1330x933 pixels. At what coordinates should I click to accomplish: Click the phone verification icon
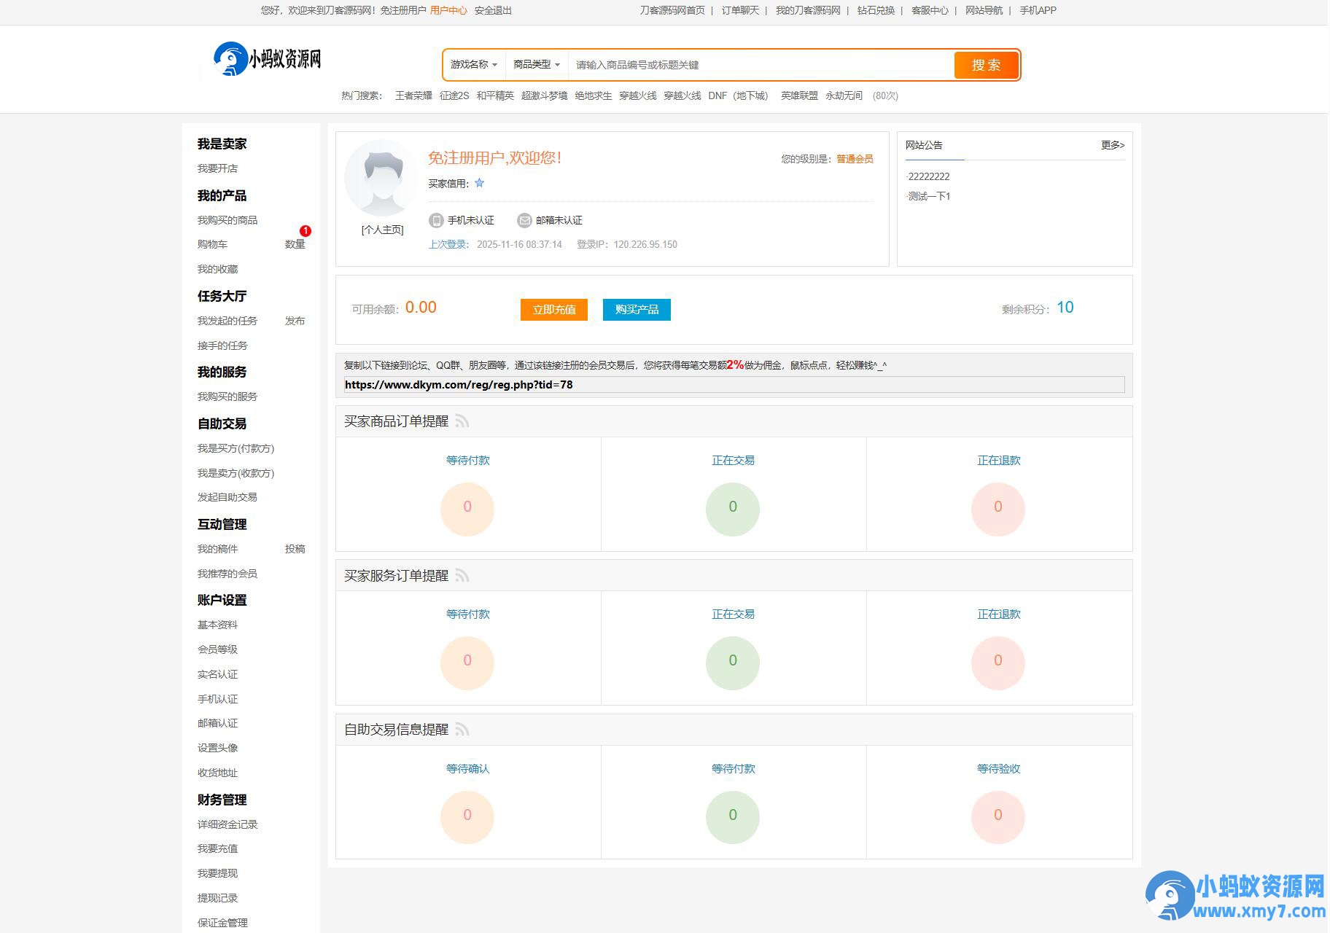coord(436,220)
